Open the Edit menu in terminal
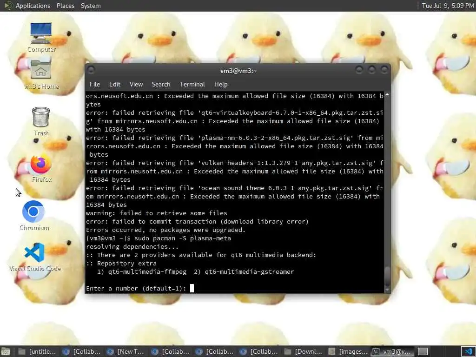The height and width of the screenshot is (357, 476). coord(115,85)
